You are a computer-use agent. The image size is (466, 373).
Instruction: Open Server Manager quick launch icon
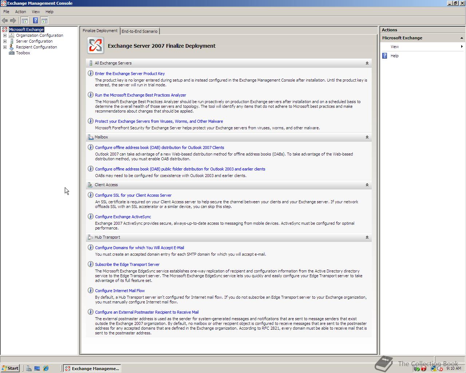tap(29, 368)
